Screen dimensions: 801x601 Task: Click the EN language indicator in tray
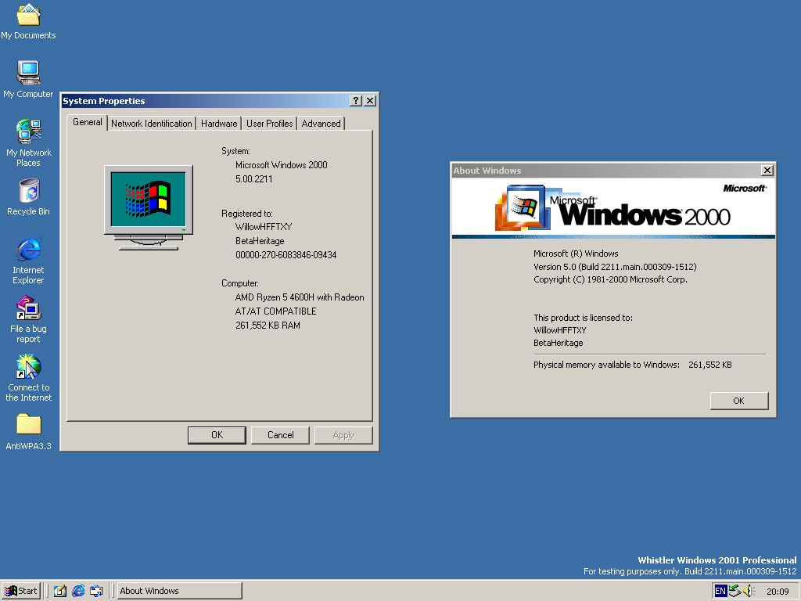[720, 591]
